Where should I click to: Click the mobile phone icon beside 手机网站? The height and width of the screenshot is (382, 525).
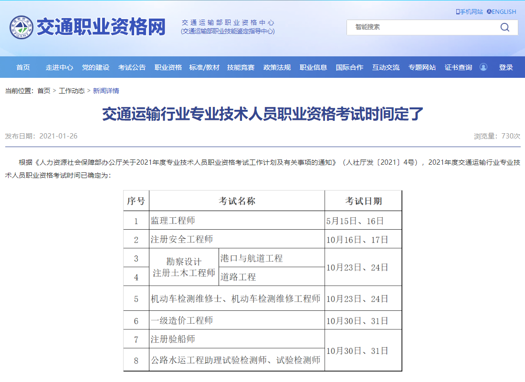[x=457, y=11]
